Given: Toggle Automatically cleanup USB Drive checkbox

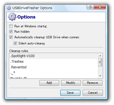Looking at the screenshot, I should (11, 37).
